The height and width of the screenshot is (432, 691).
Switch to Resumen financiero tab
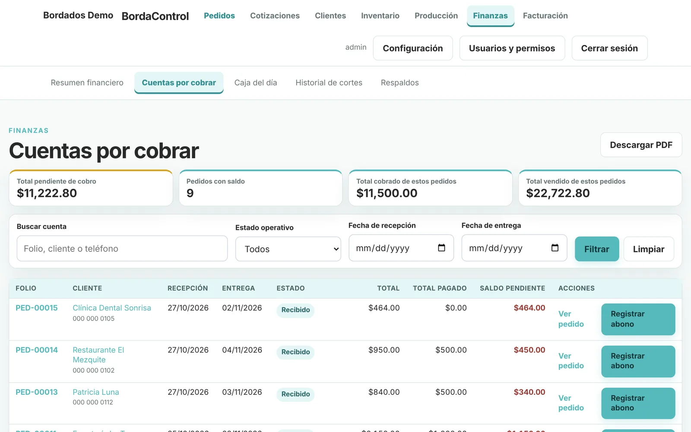click(87, 83)
